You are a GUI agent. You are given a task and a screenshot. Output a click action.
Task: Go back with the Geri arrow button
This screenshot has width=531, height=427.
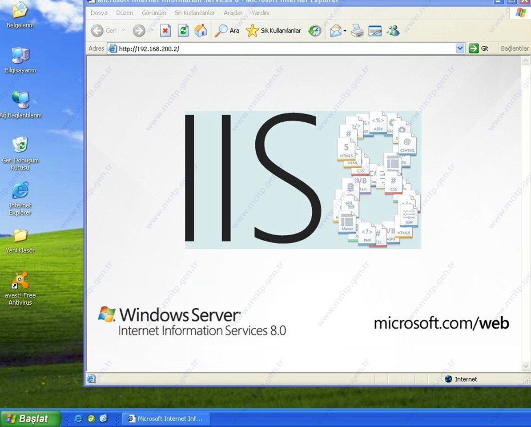pyautogui.click(x=104, y=31)
